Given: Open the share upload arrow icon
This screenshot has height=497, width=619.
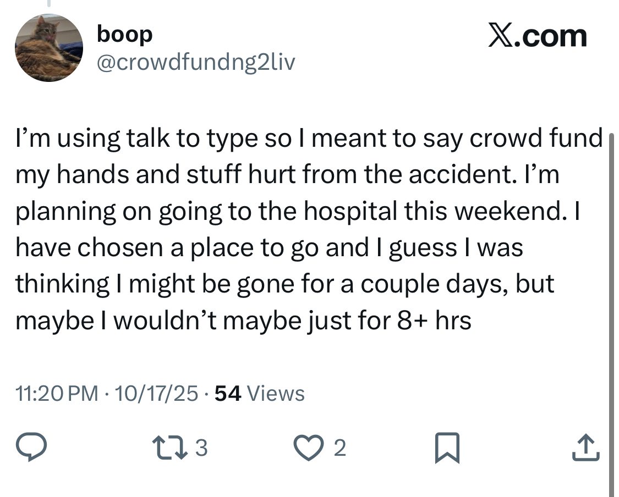Looking at the screenshot, I should (x=586, y=448).
